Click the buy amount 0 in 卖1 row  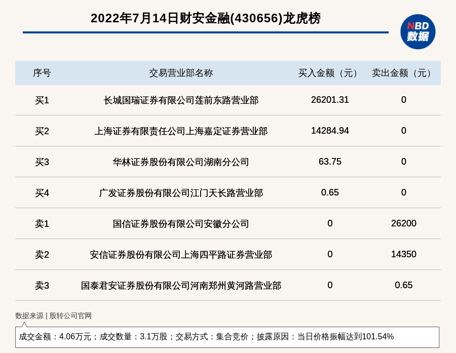pos(330,223)
